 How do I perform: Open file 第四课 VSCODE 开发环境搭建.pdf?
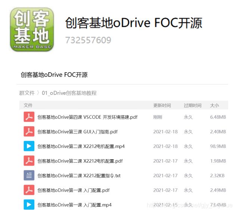(x=87, y=117)
